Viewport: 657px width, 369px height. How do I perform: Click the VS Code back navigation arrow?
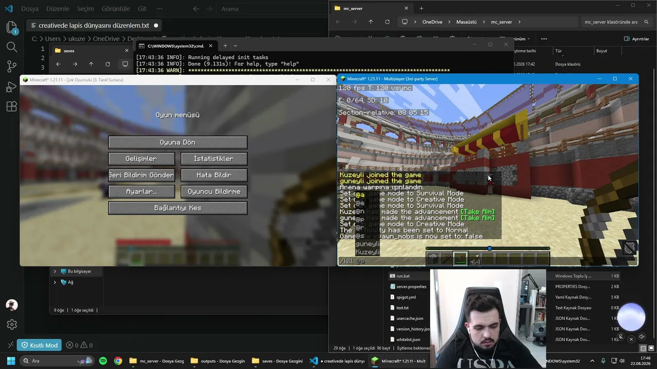coord(196,9)
